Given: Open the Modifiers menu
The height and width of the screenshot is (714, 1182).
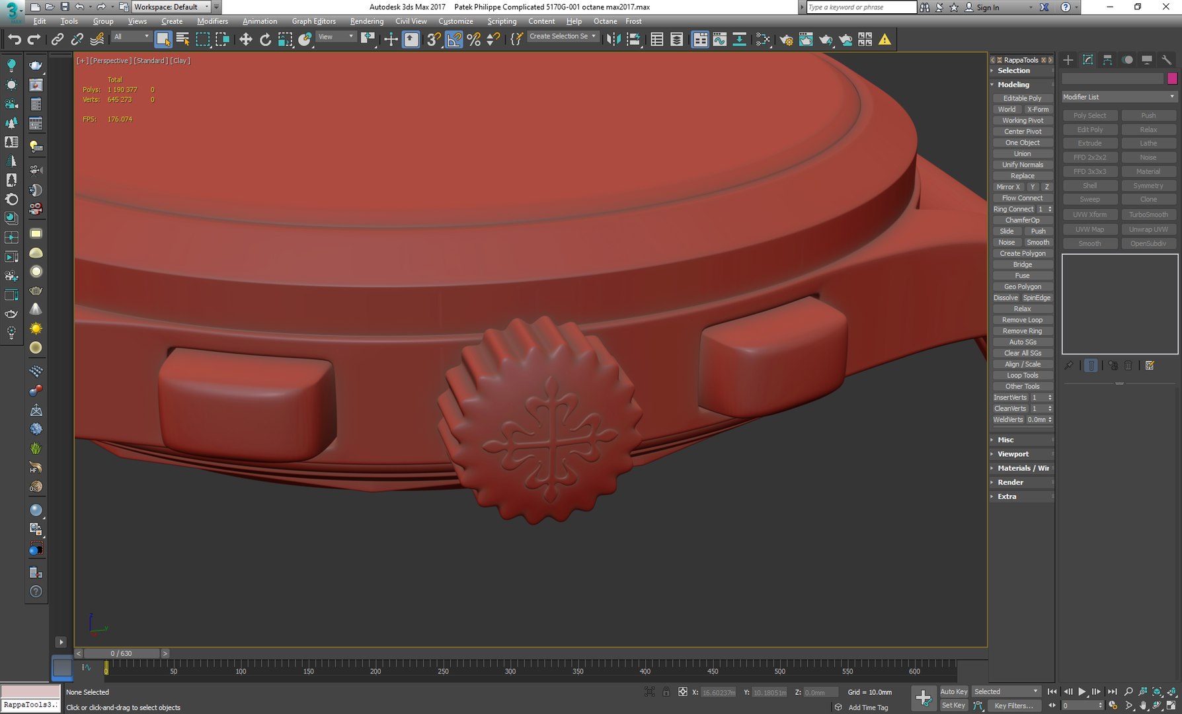Looking at the screenshot, I should click(x=212, y=21).
